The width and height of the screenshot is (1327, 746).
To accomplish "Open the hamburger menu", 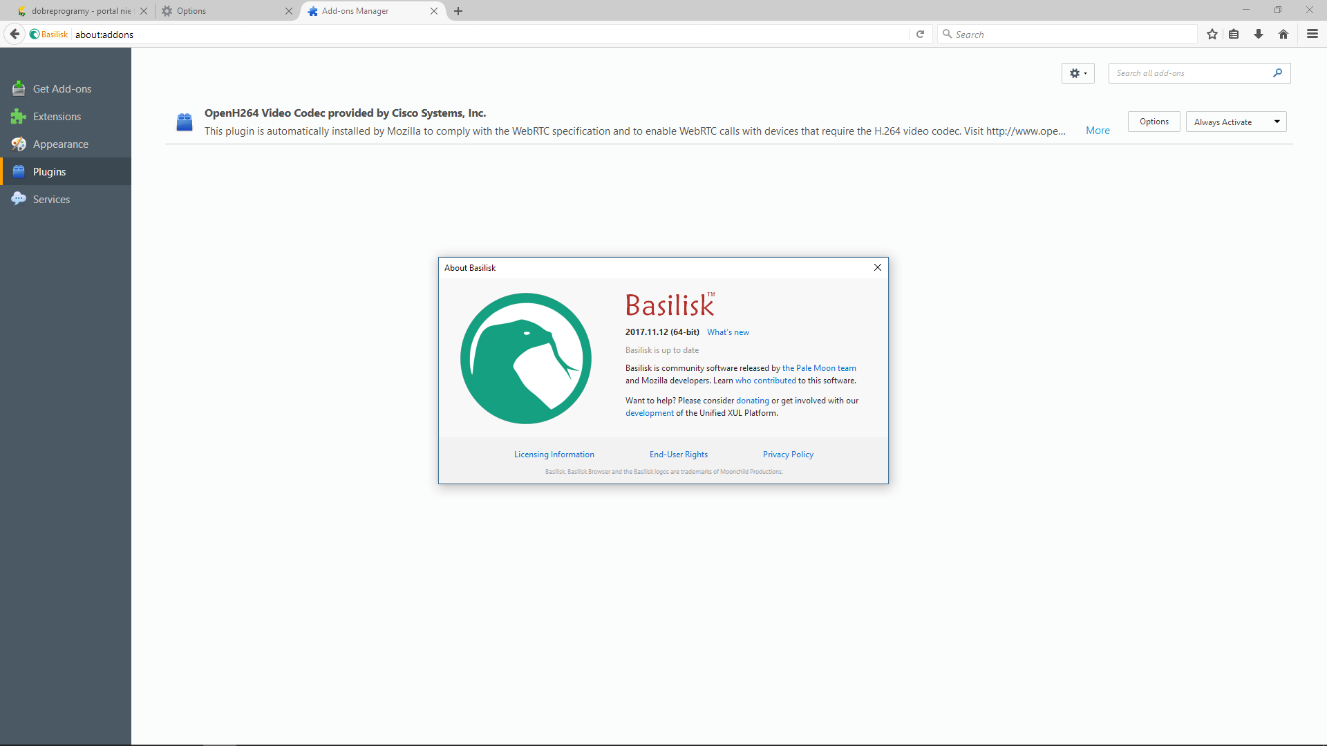I will coord(1312,34).
